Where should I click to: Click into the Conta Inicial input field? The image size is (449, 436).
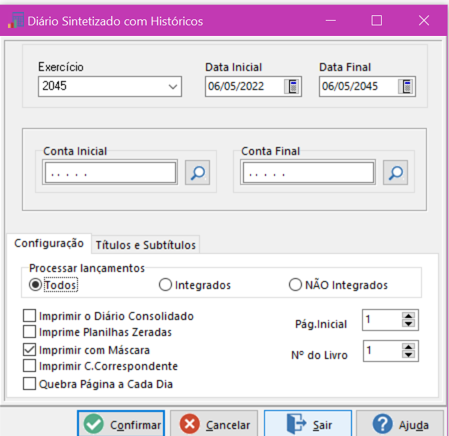(x=110, y=173)
